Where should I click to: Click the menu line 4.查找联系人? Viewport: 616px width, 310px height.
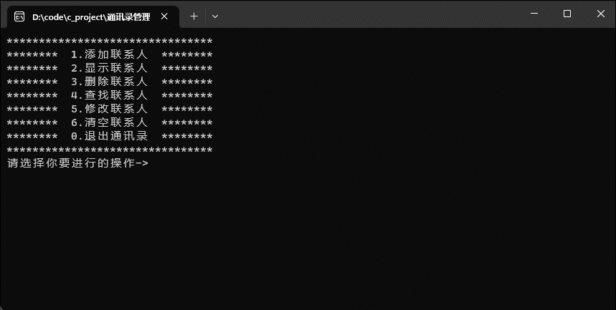pyautogui.click(x=109, y=95)
